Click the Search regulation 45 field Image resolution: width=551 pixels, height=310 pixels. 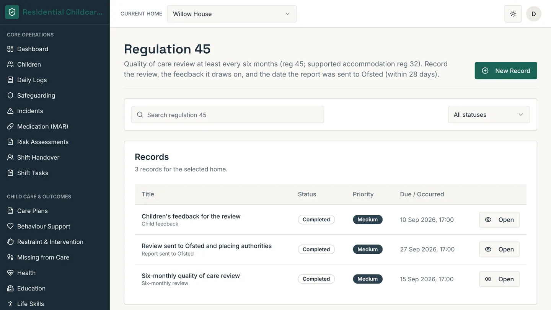[x=228, y=114]
